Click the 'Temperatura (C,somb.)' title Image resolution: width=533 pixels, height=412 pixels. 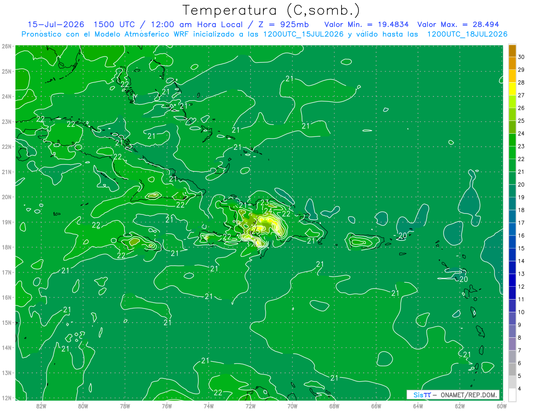click(271, 10)
